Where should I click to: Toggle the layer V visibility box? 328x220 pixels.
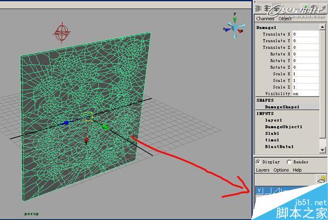[x=259, y=191]
